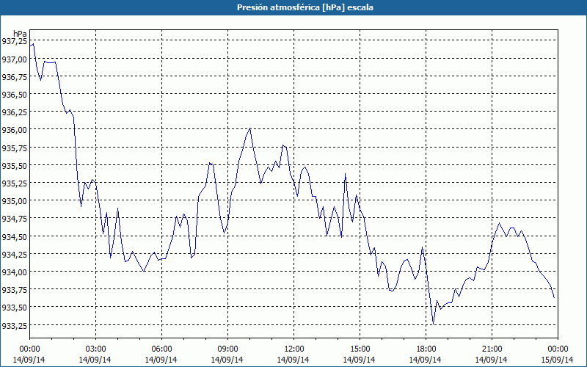Select the 09:00 time label
Image resolution: width=587 pixels, height=367 pixels.
click(227, 349)
